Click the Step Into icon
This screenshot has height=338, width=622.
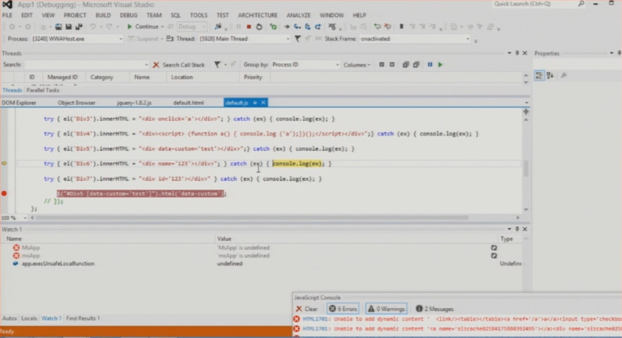(297, 26)
